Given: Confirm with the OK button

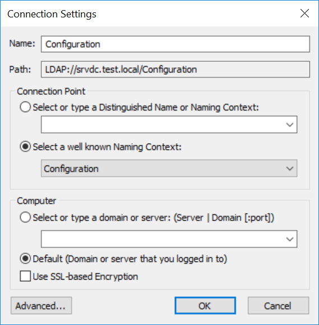Looking at the screenshot, I should pos(205,305).
